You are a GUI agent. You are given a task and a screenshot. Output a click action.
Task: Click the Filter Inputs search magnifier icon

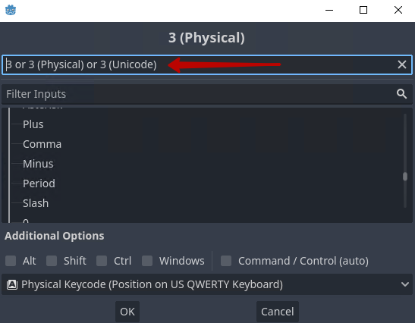[401, 94]
